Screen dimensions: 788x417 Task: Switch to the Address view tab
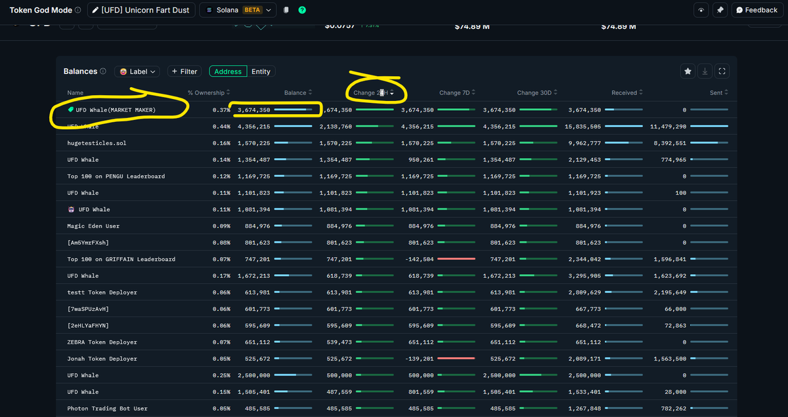(x=228, y=71)
